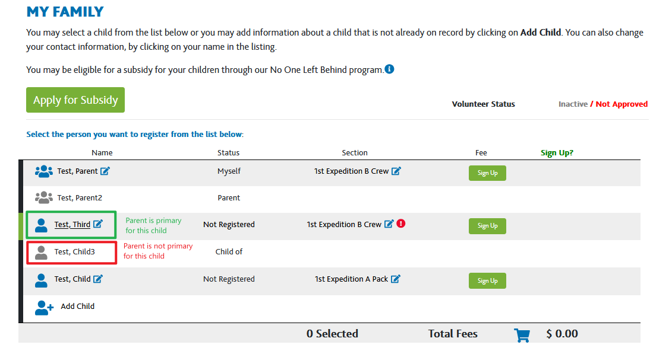Click the subsidy info icon

[x=389, y=69]
